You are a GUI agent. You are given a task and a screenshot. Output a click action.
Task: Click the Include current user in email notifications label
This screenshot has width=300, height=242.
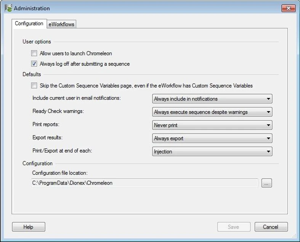coord(77,98)
